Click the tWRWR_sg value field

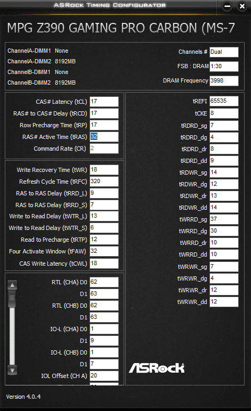(x=224, y=267)
